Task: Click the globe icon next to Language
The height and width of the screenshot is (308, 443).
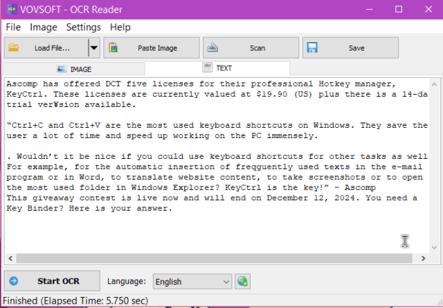Action: click(243, 281)
